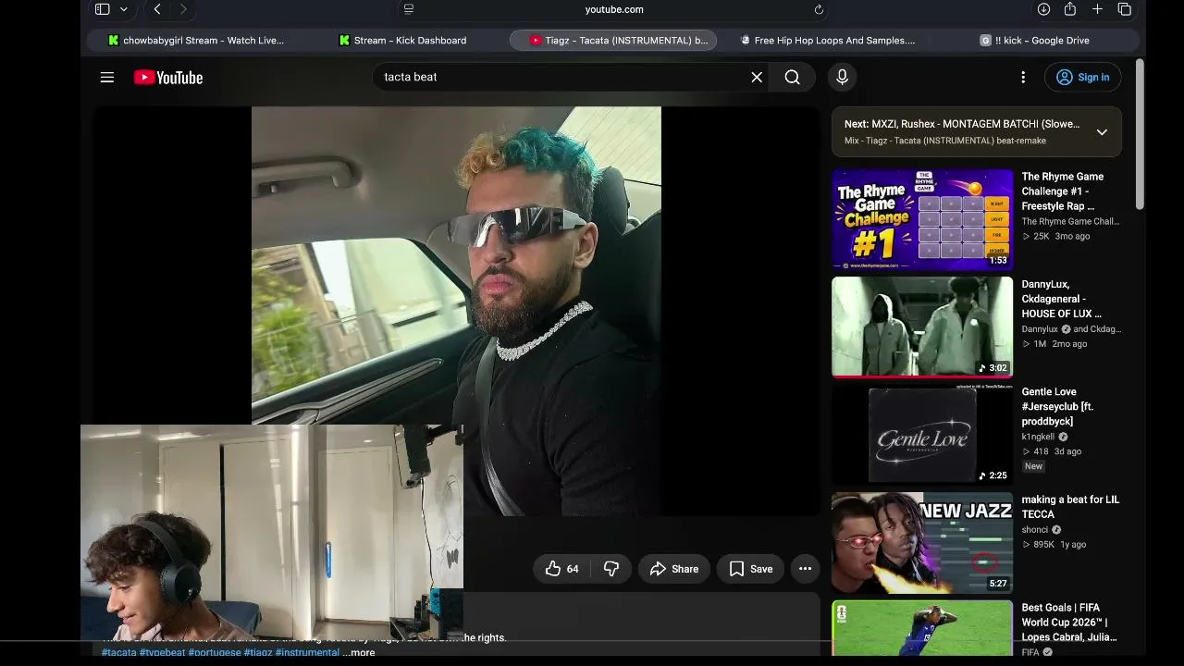Open YouTube settings three-dot menu

(x=1023, y=78)
